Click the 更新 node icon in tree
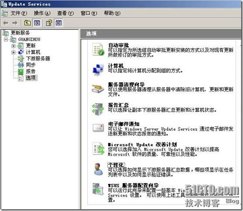This screenshot has width=243, height=211. click(21, 46)
